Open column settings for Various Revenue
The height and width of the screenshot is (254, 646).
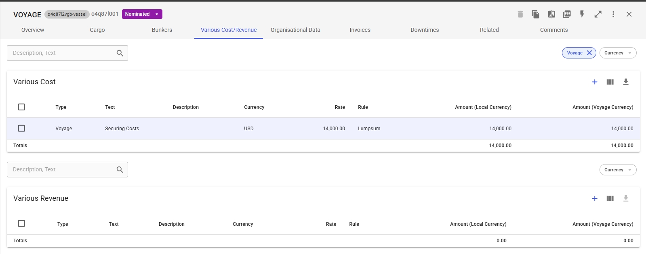click(x=610, y=198)
